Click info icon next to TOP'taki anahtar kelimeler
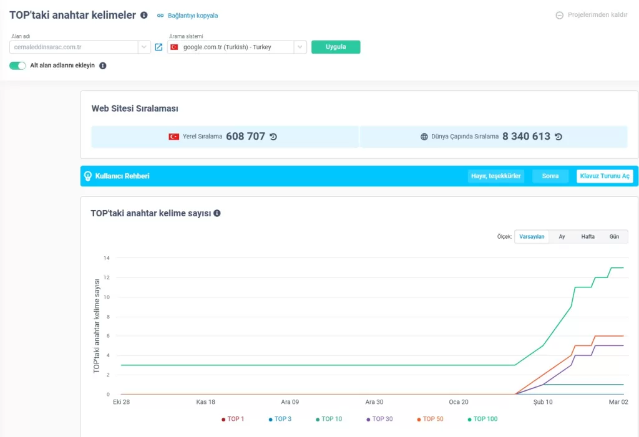 pyautogui.click(x=144, y=15)
